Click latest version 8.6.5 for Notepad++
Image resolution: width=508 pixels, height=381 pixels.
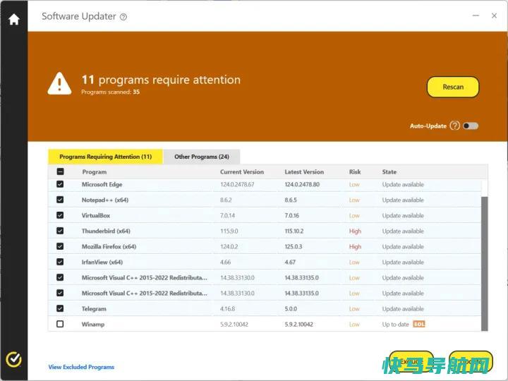[291, 200]
